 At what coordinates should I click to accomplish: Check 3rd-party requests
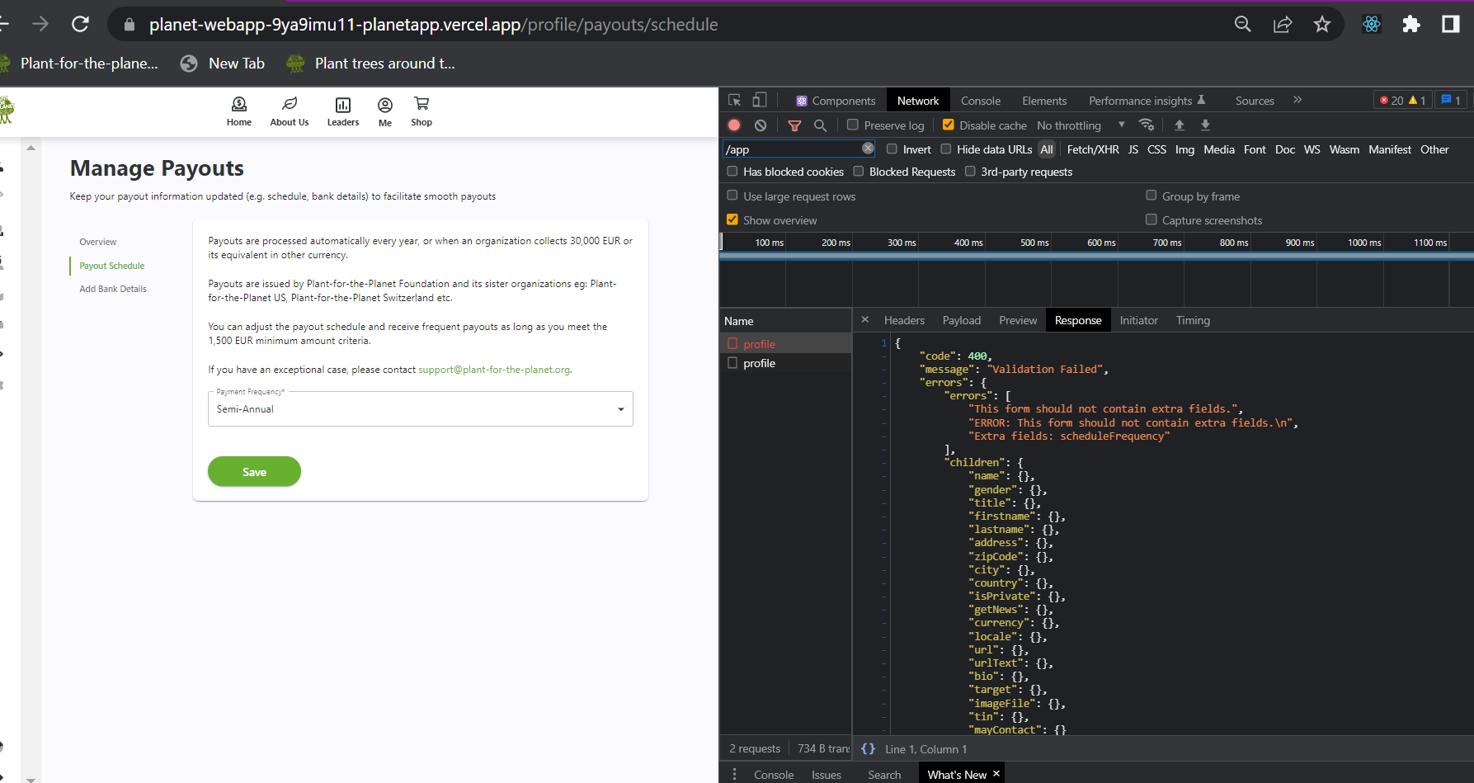tap(970, 171)
